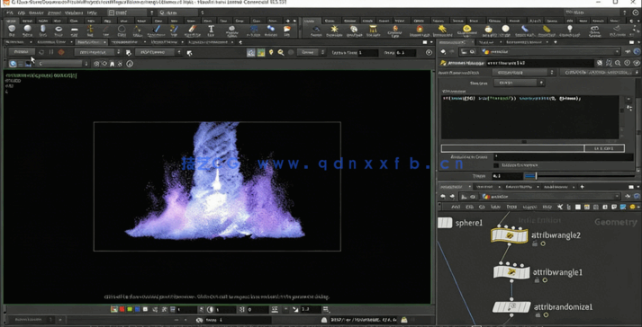Select the Tube shelf tool
The image size is (642, 327).
pyautogui.click(x=43, y=30)
